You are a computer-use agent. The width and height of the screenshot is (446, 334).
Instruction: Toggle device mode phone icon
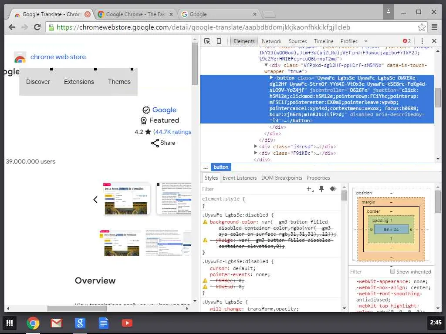click(x=219, y=41)
